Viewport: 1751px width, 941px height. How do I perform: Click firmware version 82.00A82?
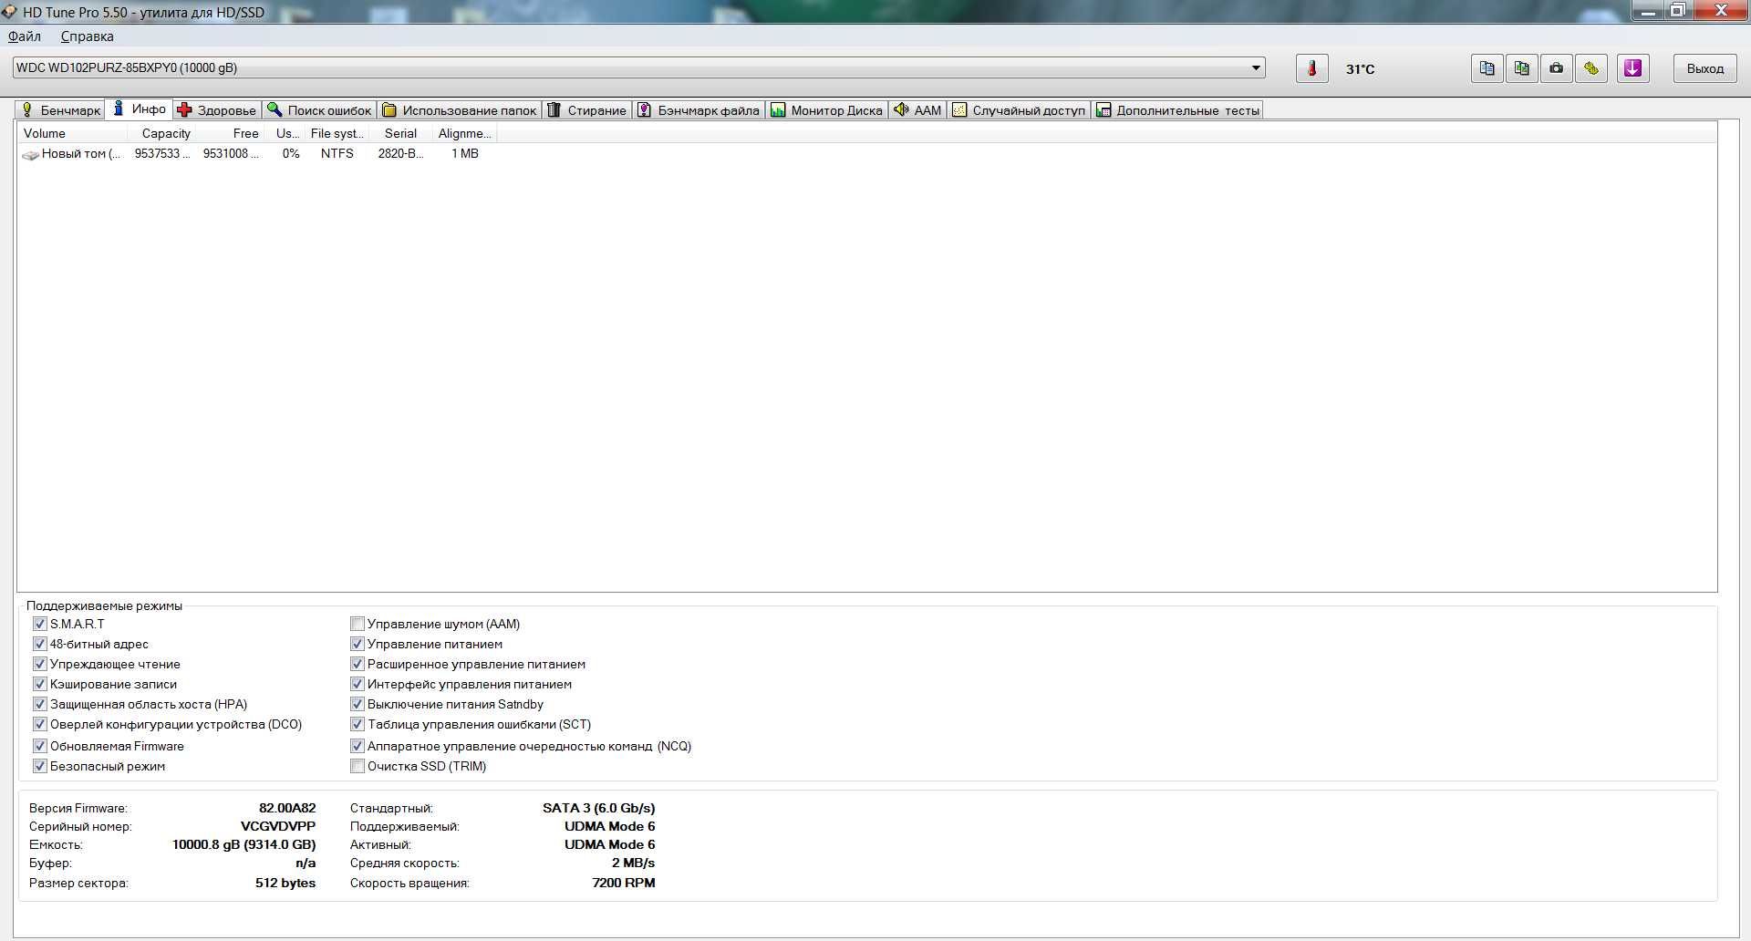[287, 808]
